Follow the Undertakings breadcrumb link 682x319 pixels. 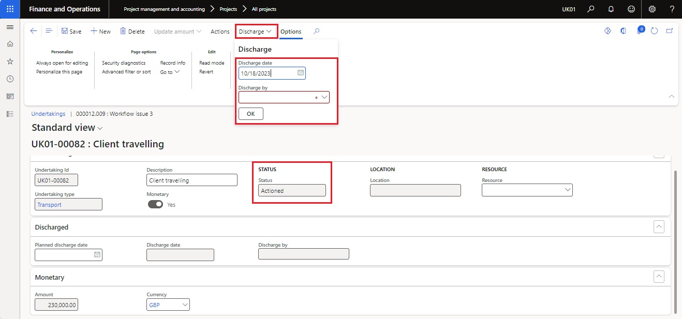[x=48, y=114]
